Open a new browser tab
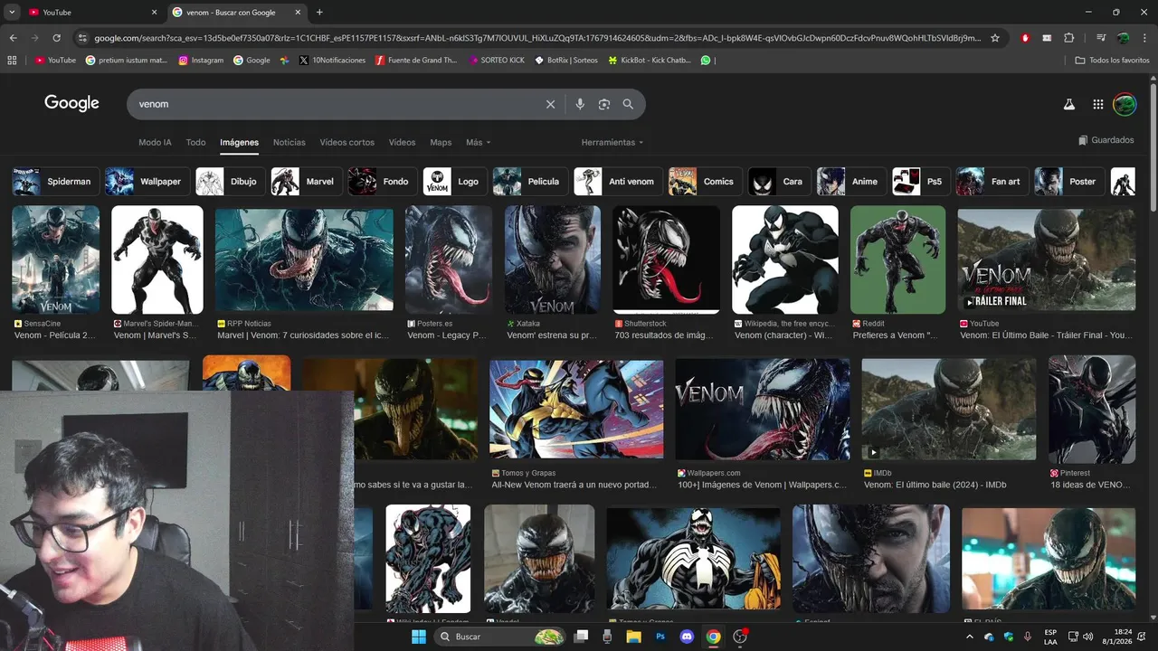This screenshot has height=651, width=1158. [319, 12]
